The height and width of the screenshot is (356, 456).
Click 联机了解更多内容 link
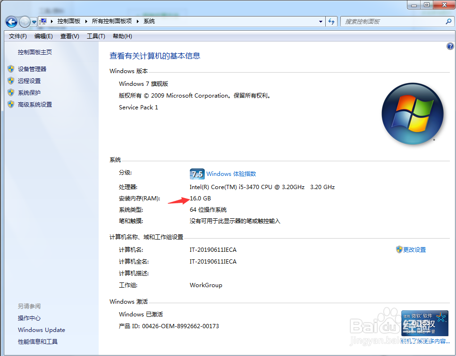tap(425, 341)
